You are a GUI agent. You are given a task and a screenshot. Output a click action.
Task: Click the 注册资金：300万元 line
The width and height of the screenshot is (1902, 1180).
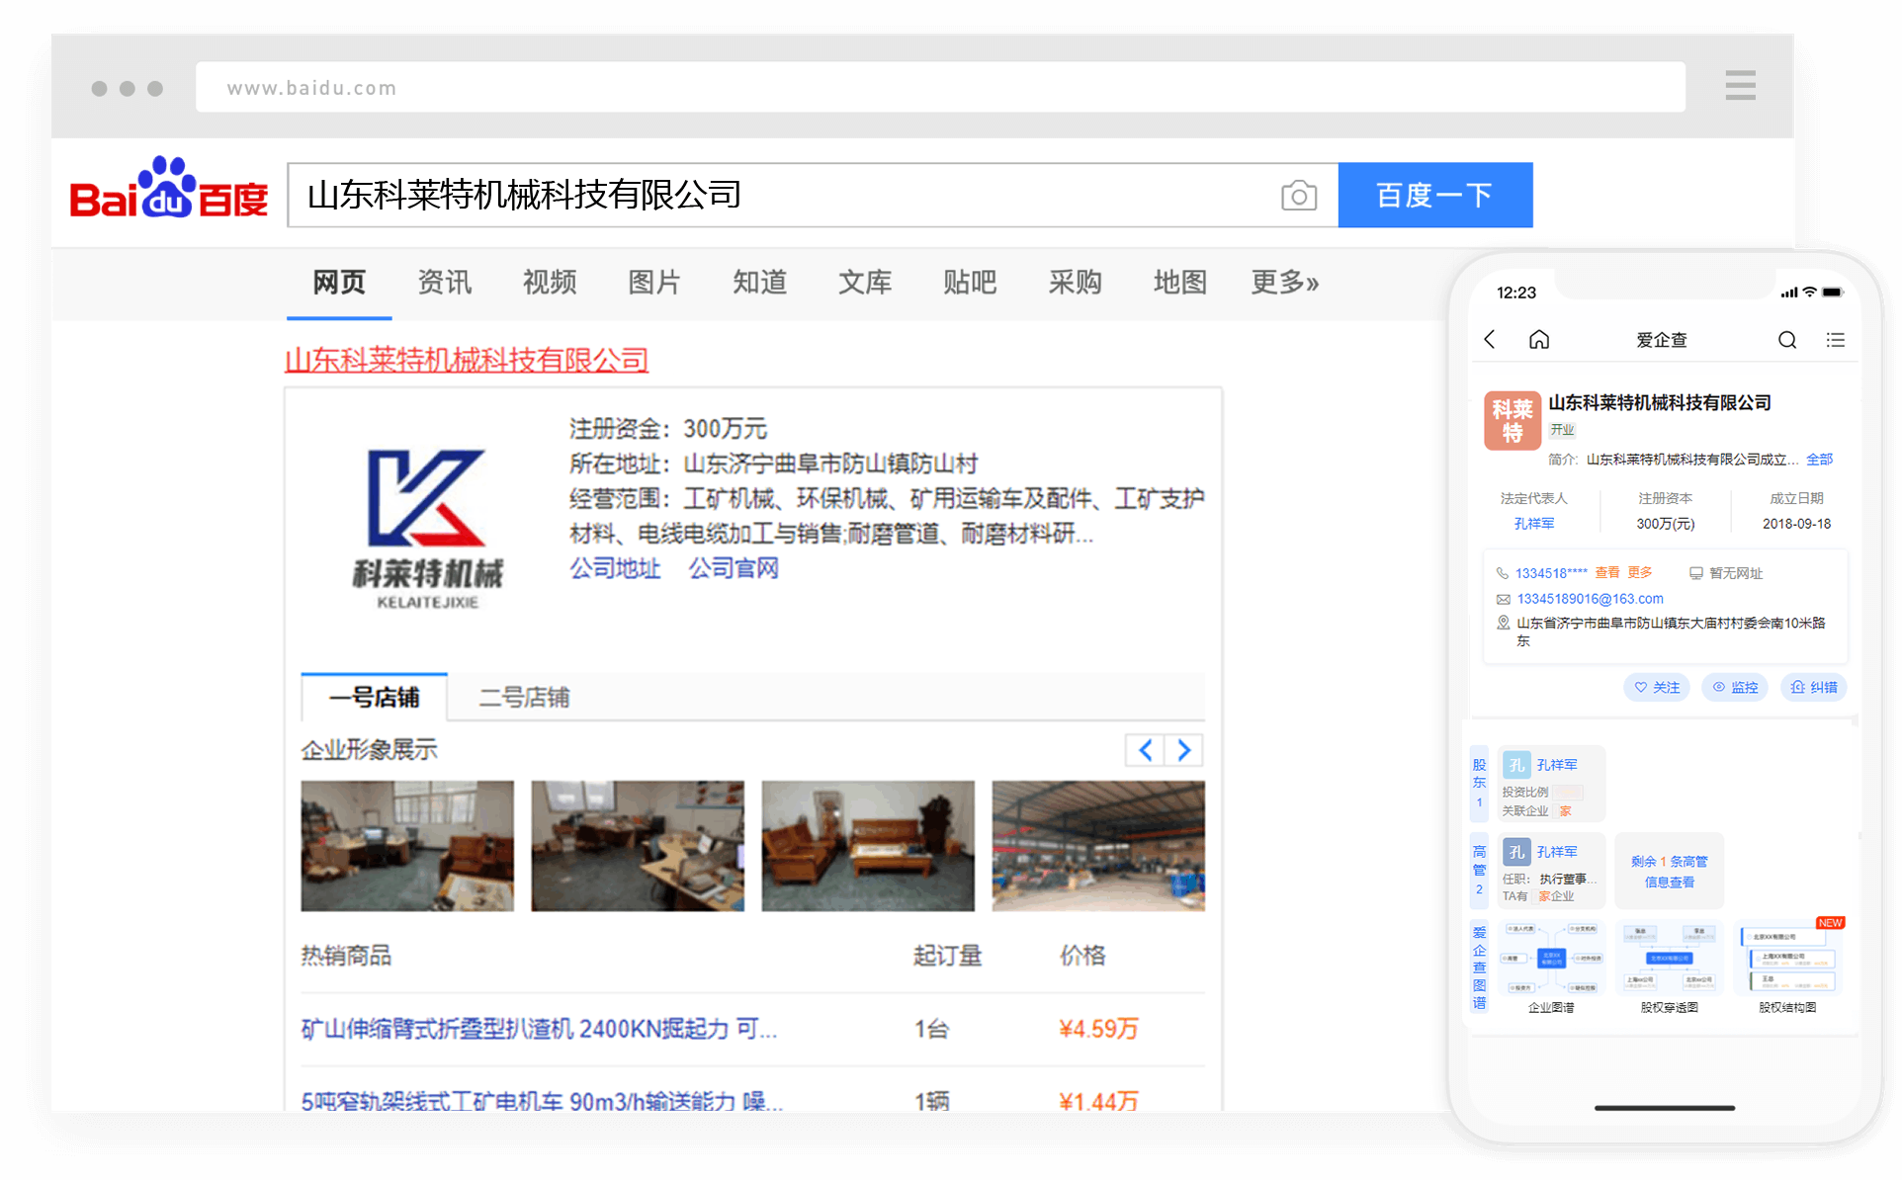tap(668, 429)
